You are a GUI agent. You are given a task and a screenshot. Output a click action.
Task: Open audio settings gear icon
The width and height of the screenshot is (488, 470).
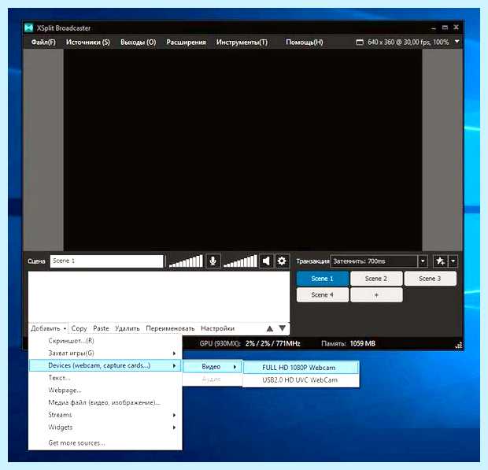[282, 261]
